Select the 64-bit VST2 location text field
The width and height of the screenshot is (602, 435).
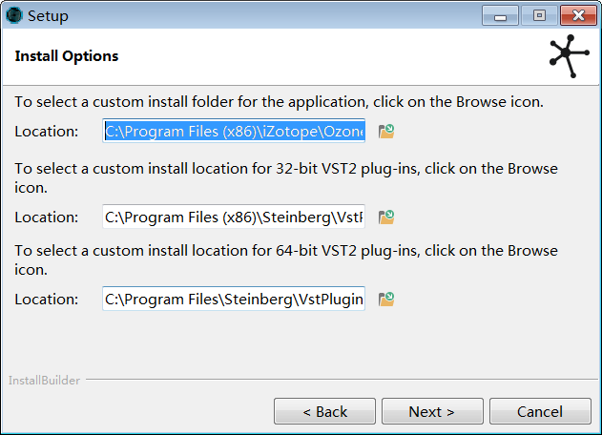coord(234,300)
